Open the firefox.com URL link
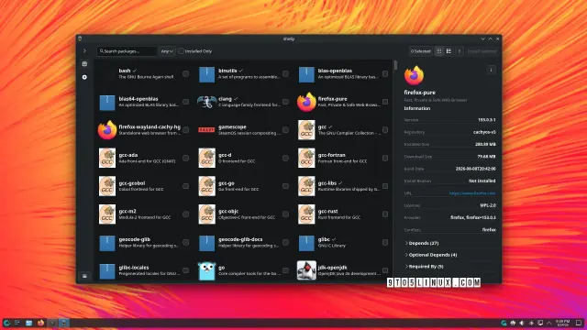This screenshot has width=587, height=330. point(472,193)
